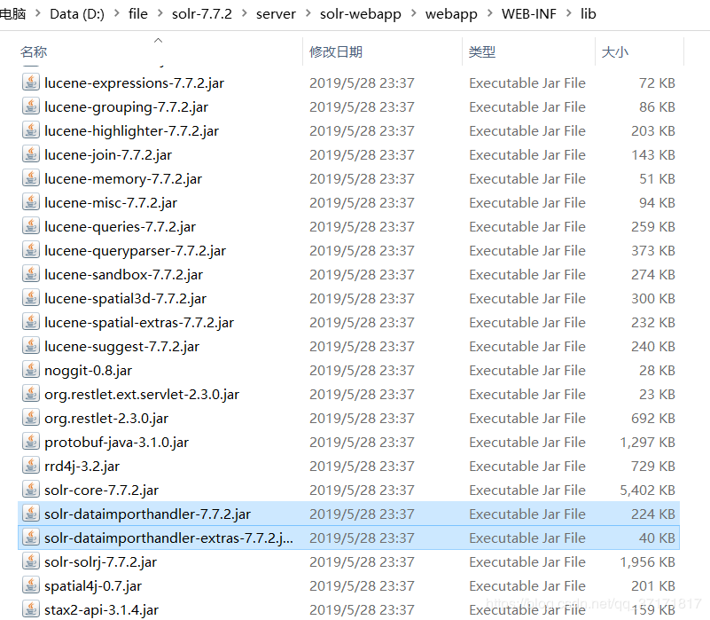Click the jar icon of lucene-queries-7.7.2.jar
The height and width of the screenshot is (620, 710).
[x=31, y=226]
